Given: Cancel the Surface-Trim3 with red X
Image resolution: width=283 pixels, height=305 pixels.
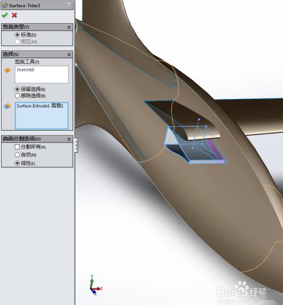Looking at the screenshot, I should coord(14,15).
